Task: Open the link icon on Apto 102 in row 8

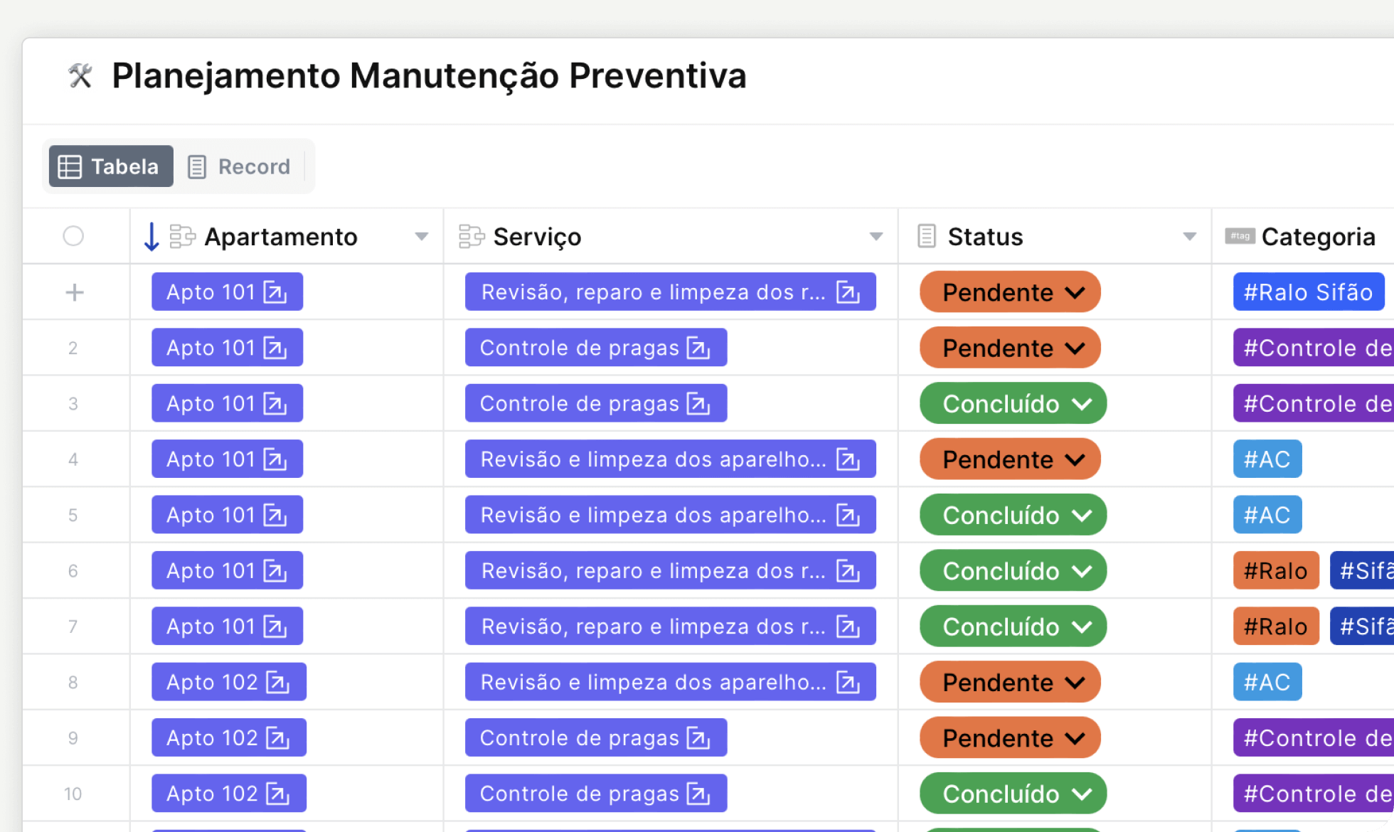Action: pos(277,682)
